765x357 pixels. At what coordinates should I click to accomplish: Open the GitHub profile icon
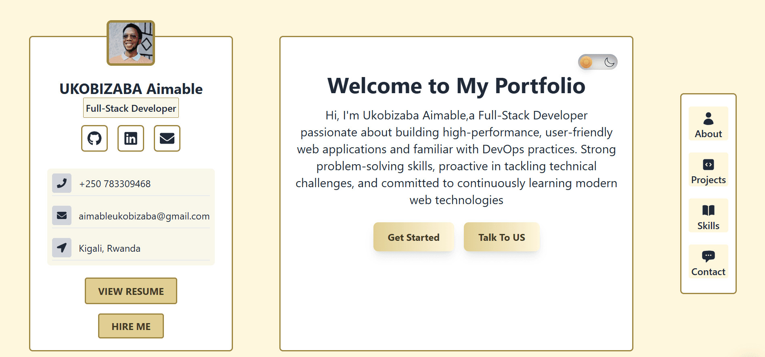(x=94, y=138)
